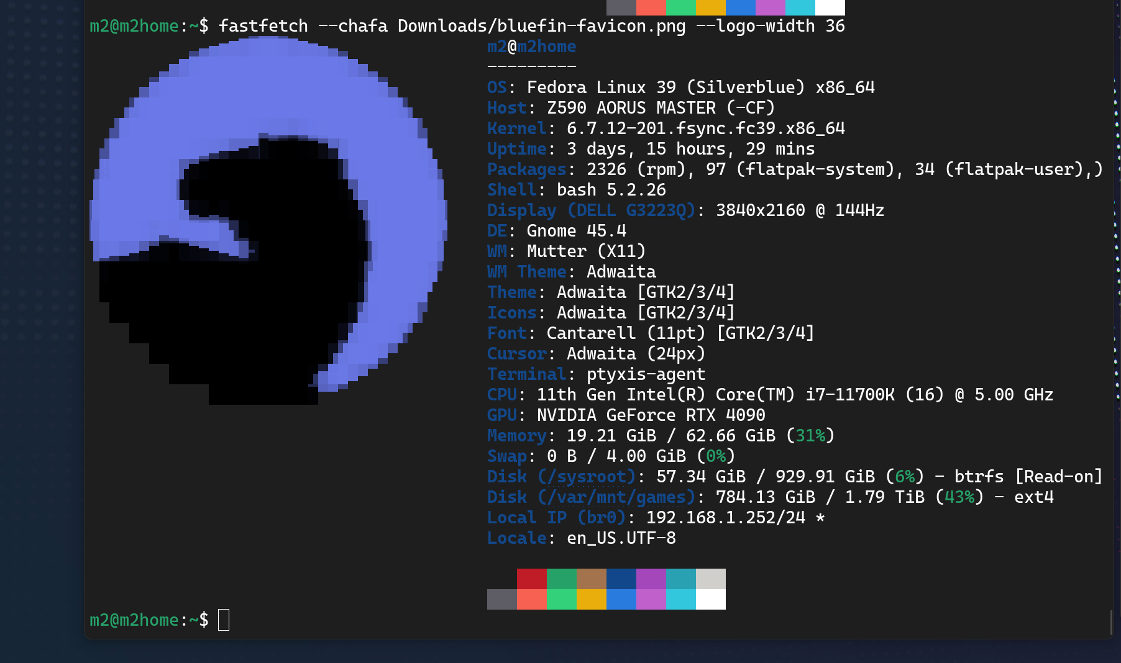
Task: Click "Fedora Linux 39 (Silverblue) x86_64" OS value
Action: 701,88
